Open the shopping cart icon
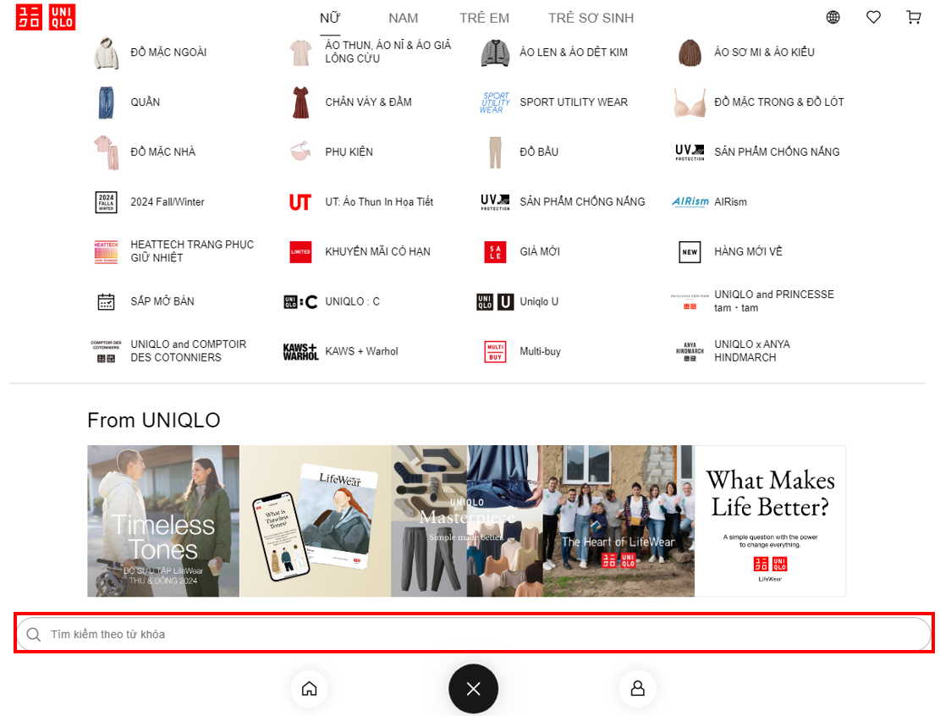The image size is (940, 716). pos(913,17)
